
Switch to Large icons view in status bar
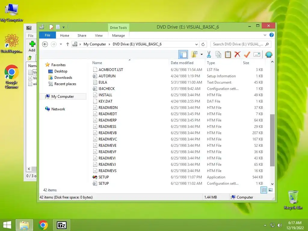pos(270,190)
